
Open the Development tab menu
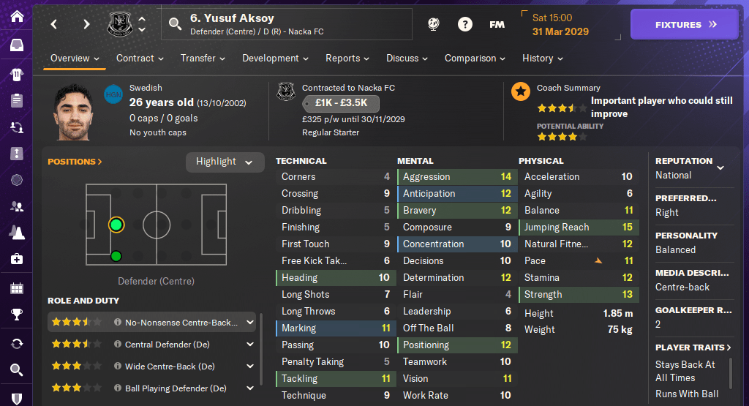pyautogui.click(x=275, y=59)
